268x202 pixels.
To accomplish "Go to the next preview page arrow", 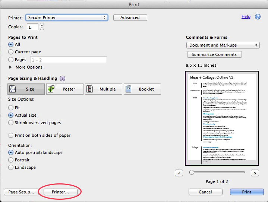I will (x=255, y=173).
